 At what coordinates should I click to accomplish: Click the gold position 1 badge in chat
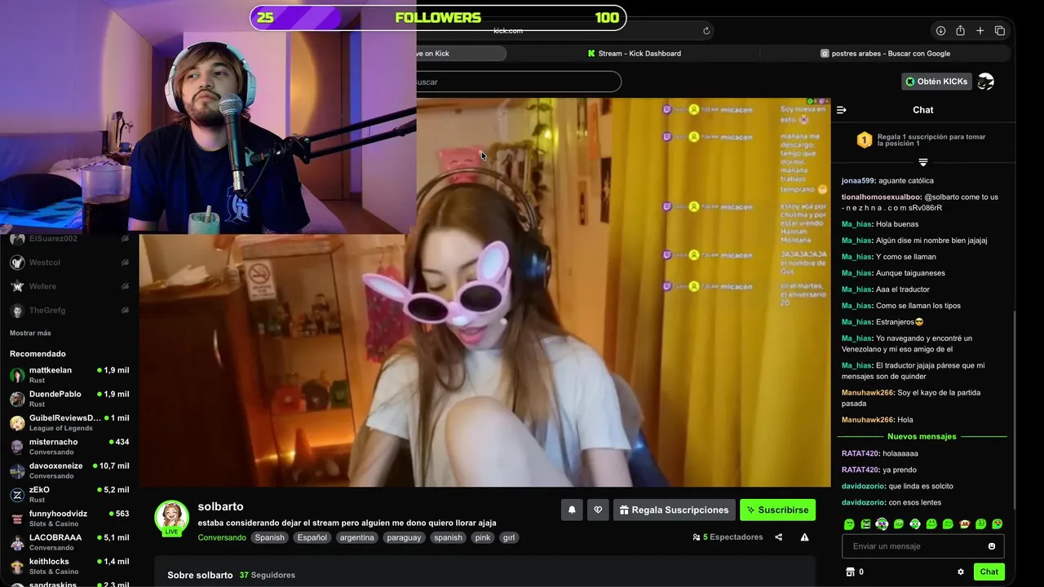pyautogui.click(x=865, y=140)
